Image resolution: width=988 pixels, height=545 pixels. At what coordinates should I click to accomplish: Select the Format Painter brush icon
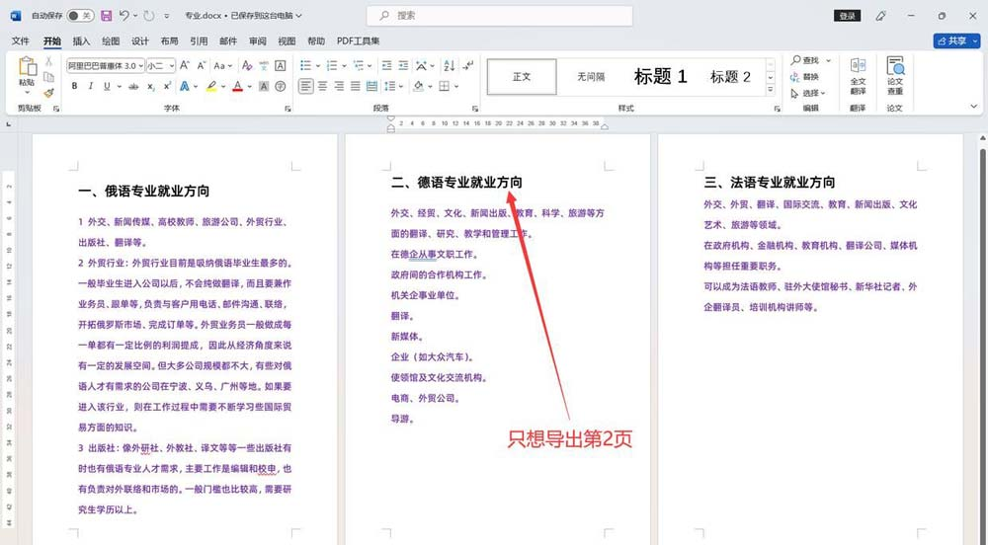[x=48, y=93]
